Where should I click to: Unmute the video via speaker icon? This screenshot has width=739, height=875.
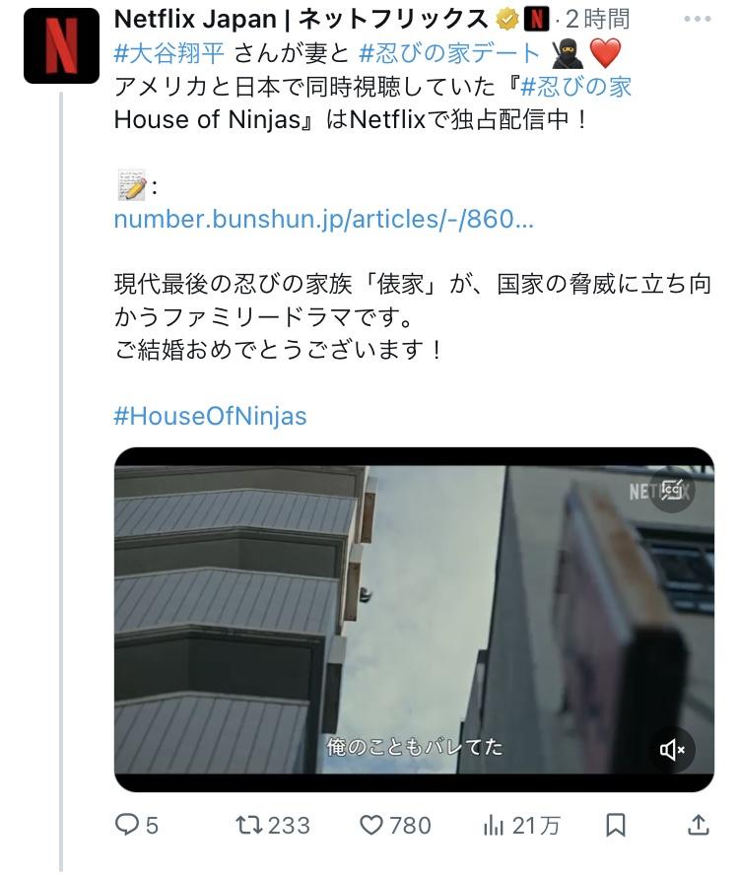pos(672,750)
